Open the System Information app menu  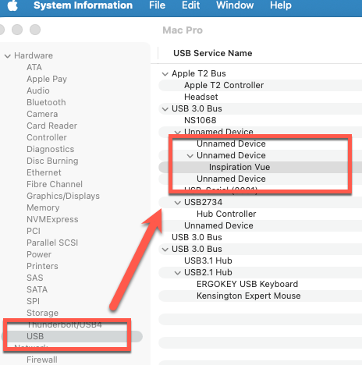[83, 5]
